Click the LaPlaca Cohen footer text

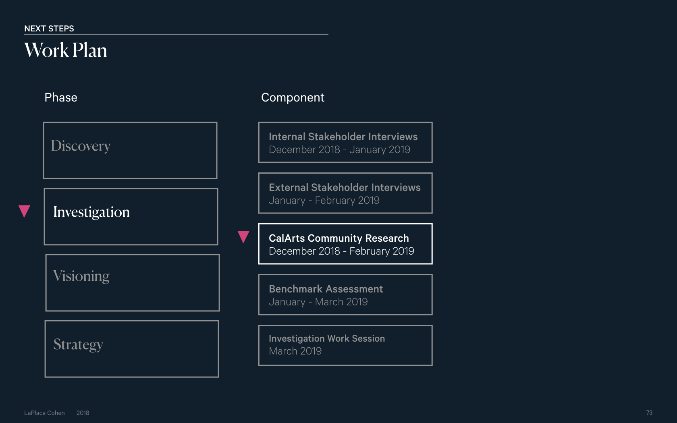coord(44,413)
